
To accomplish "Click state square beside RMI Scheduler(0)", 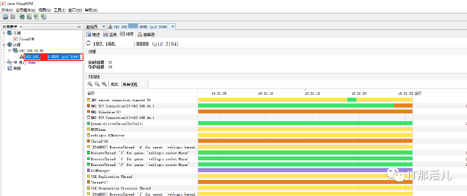I will [x=88, y=112].
